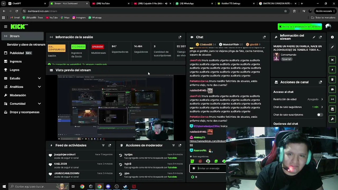Screen dimensions: 338x190
Task: Open the Instagram bookmark
Action: [x=78, y=18]
